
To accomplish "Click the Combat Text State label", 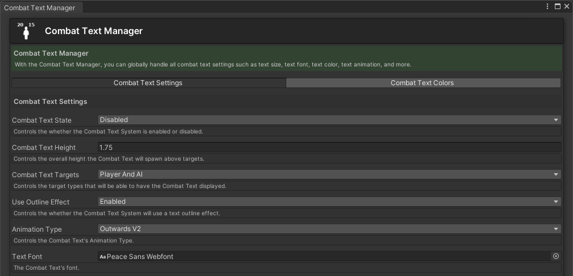I will (41, 120).
